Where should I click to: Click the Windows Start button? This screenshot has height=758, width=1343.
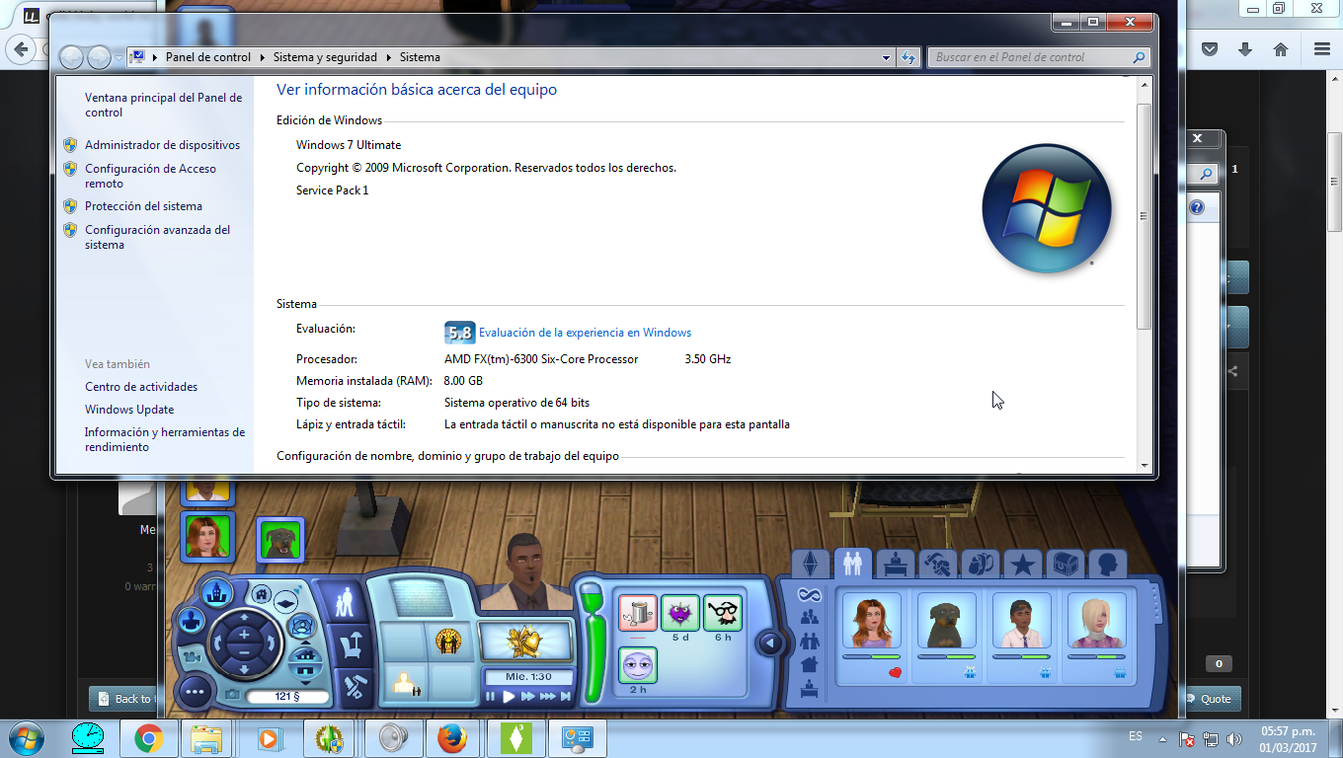click(x=26, y=738)
